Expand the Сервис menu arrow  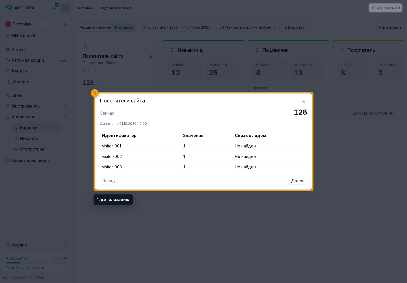[65, 245]
